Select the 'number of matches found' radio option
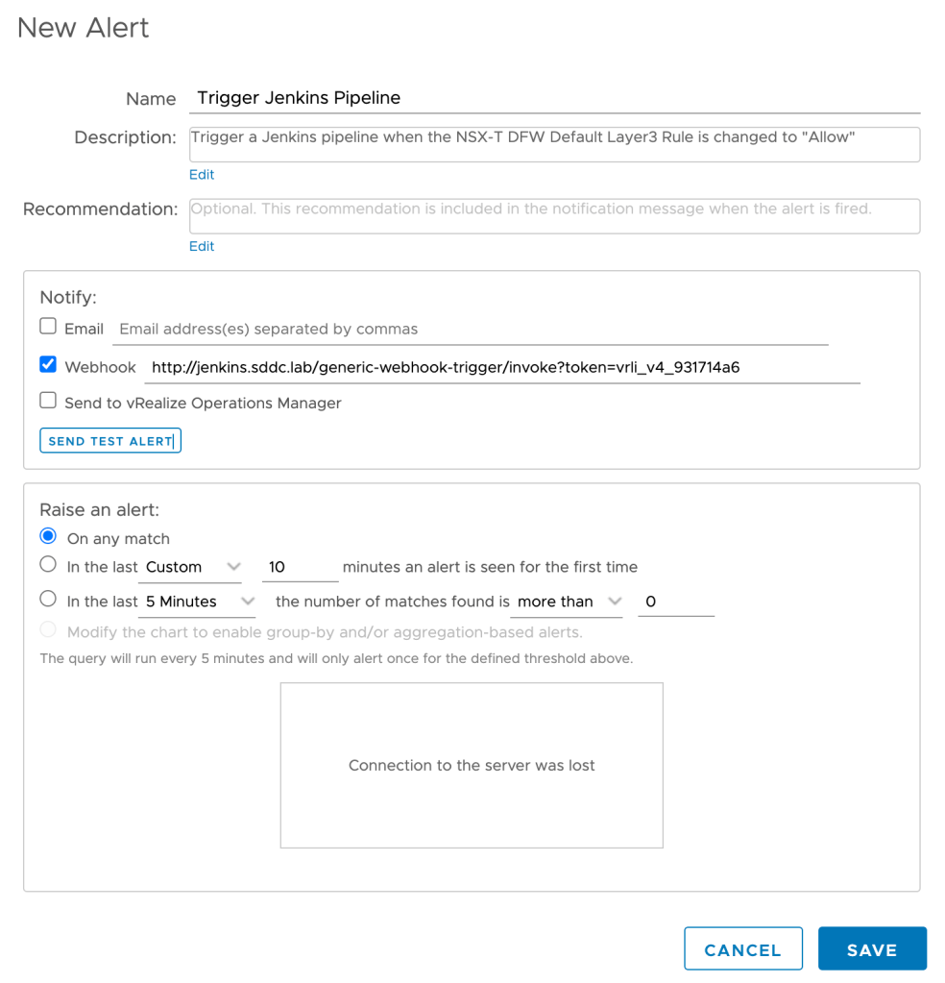The image size is (945, 983). click(x=48, y=600)
